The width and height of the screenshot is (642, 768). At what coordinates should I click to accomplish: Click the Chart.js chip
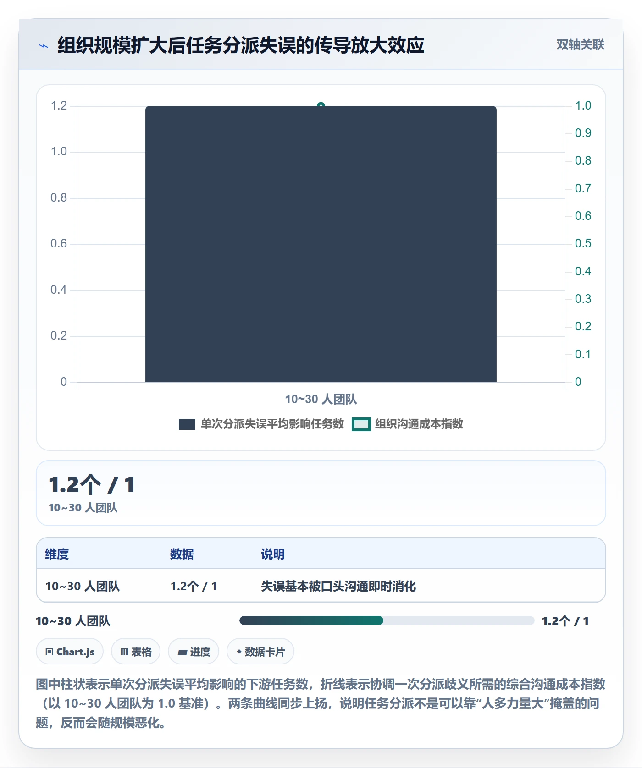(70, 651)
